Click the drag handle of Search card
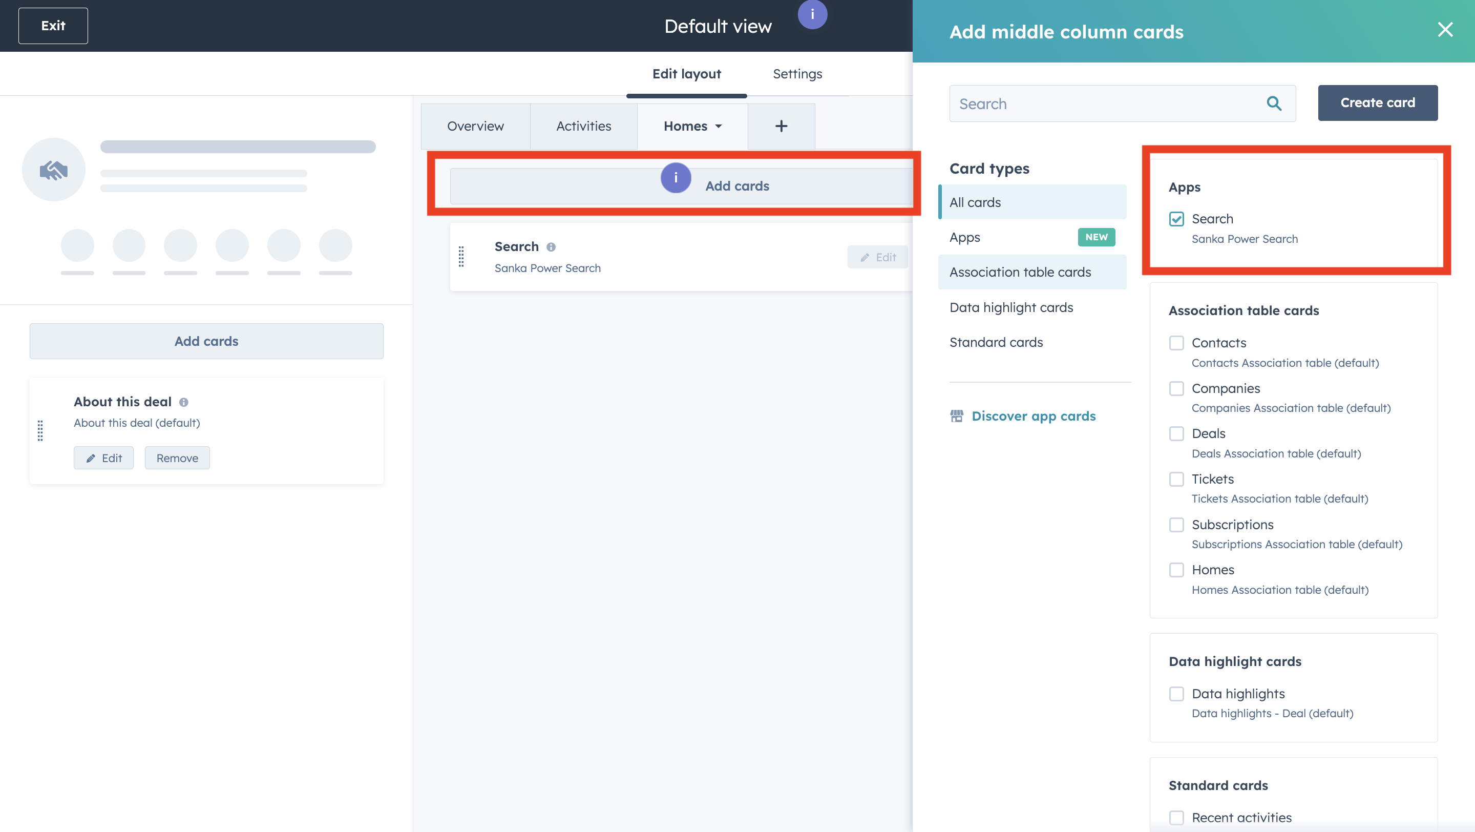Screen dimensions: 1475x832 (461, 257)
